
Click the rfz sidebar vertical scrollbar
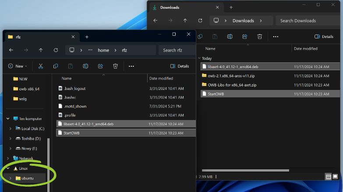[x=49, y=165]
